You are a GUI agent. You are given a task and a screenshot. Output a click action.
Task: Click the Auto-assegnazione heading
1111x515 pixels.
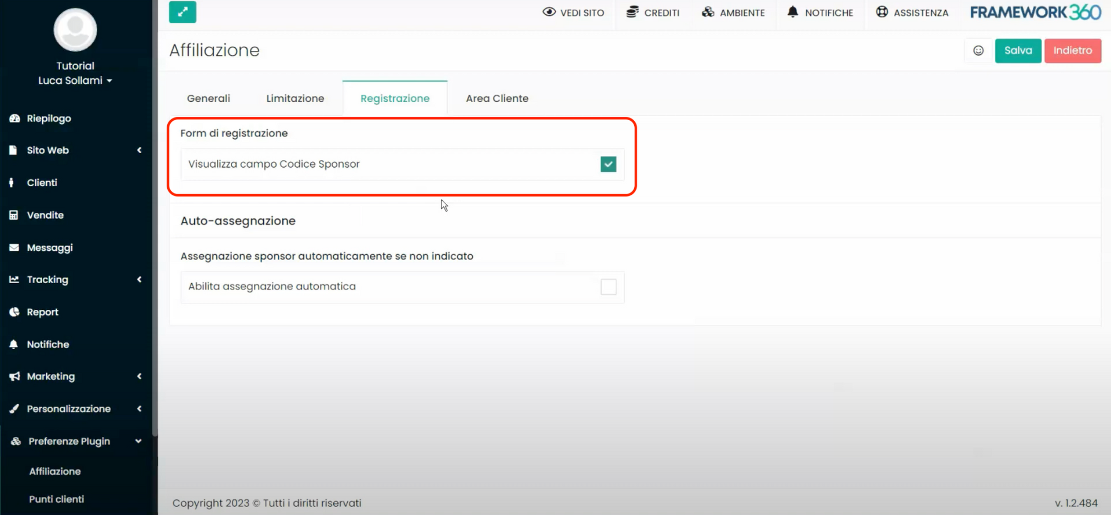pos(238,221)
